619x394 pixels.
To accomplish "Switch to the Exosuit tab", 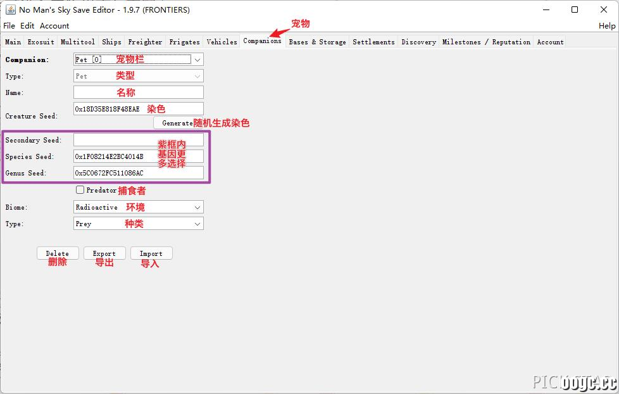I will pyautogui.click(x=41, y=42).
